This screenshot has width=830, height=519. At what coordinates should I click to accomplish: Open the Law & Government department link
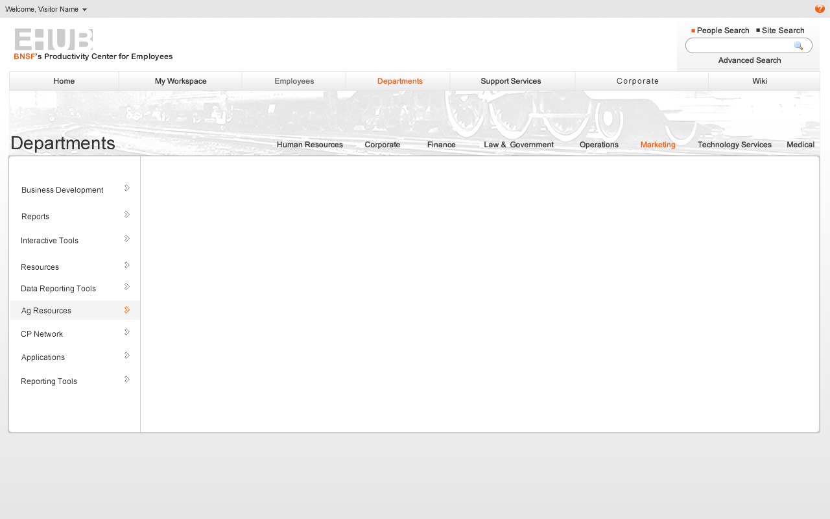click(519, 145)
